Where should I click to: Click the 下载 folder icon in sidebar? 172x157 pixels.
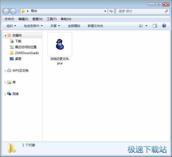pos(12,41)
